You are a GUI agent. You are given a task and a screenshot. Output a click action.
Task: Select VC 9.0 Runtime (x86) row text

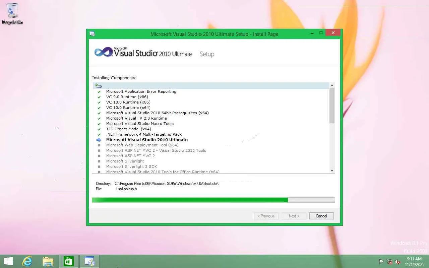pyautogui.click(x=127, y=97)
